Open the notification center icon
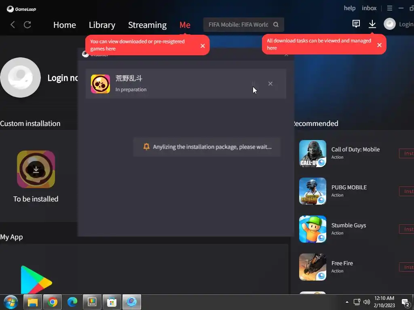This screenshot has width=414, height=310. (406, 302)
